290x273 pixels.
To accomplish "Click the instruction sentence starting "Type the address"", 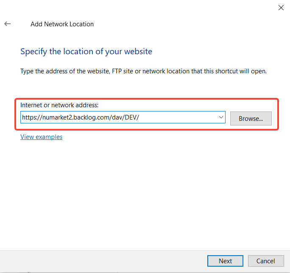I will [x=143, y=71].
